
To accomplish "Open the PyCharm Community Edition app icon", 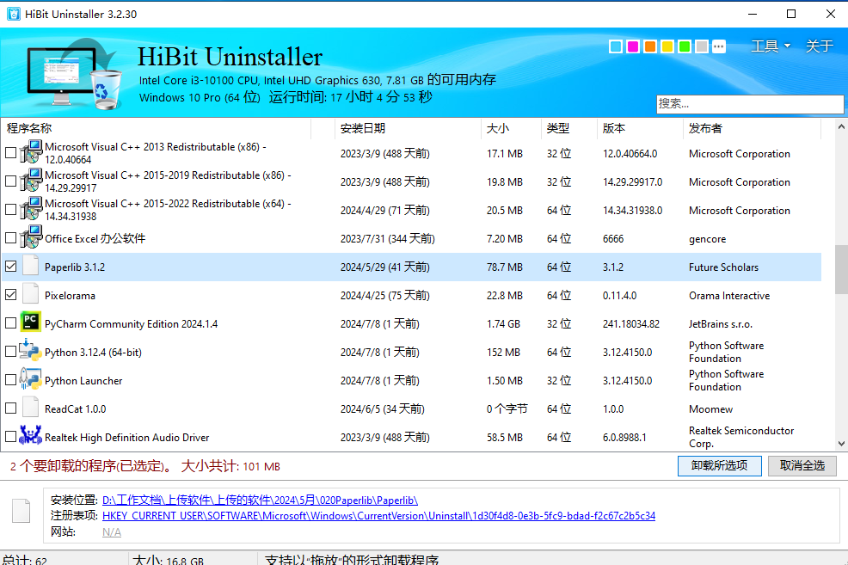I will click(29, 323).
